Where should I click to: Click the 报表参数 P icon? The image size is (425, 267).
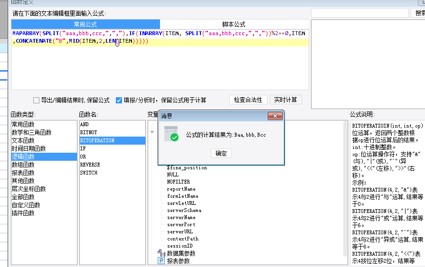coord(161,261)
